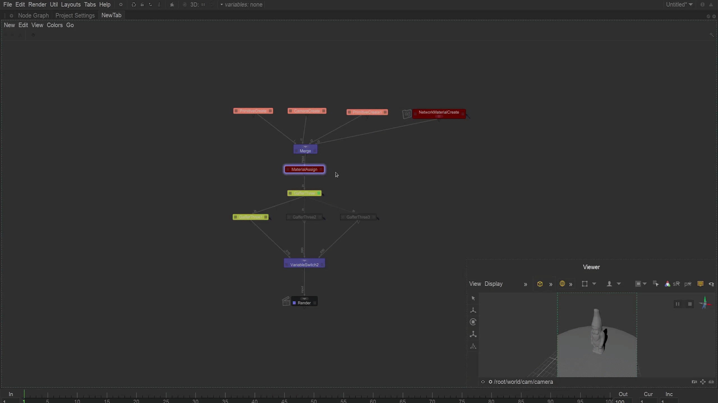Select the translate/move tool icon
Image resolution: width=718 pixels, height=403 pixels.
(x=472, y=310)
